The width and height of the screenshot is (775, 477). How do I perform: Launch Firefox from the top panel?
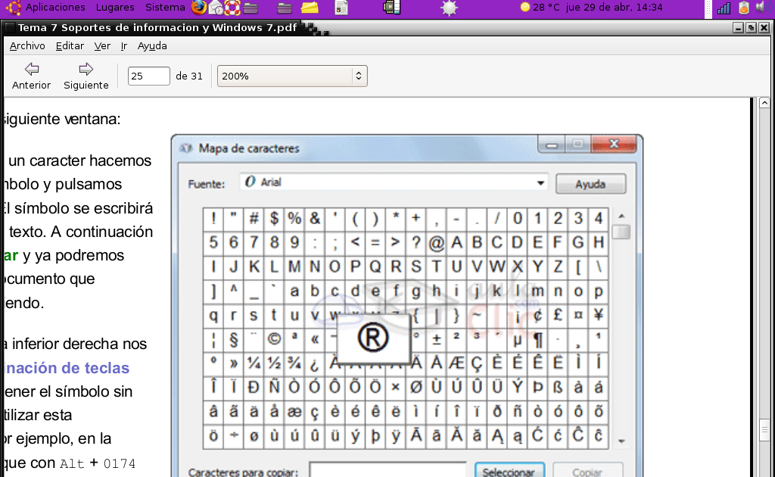[198, 8]
